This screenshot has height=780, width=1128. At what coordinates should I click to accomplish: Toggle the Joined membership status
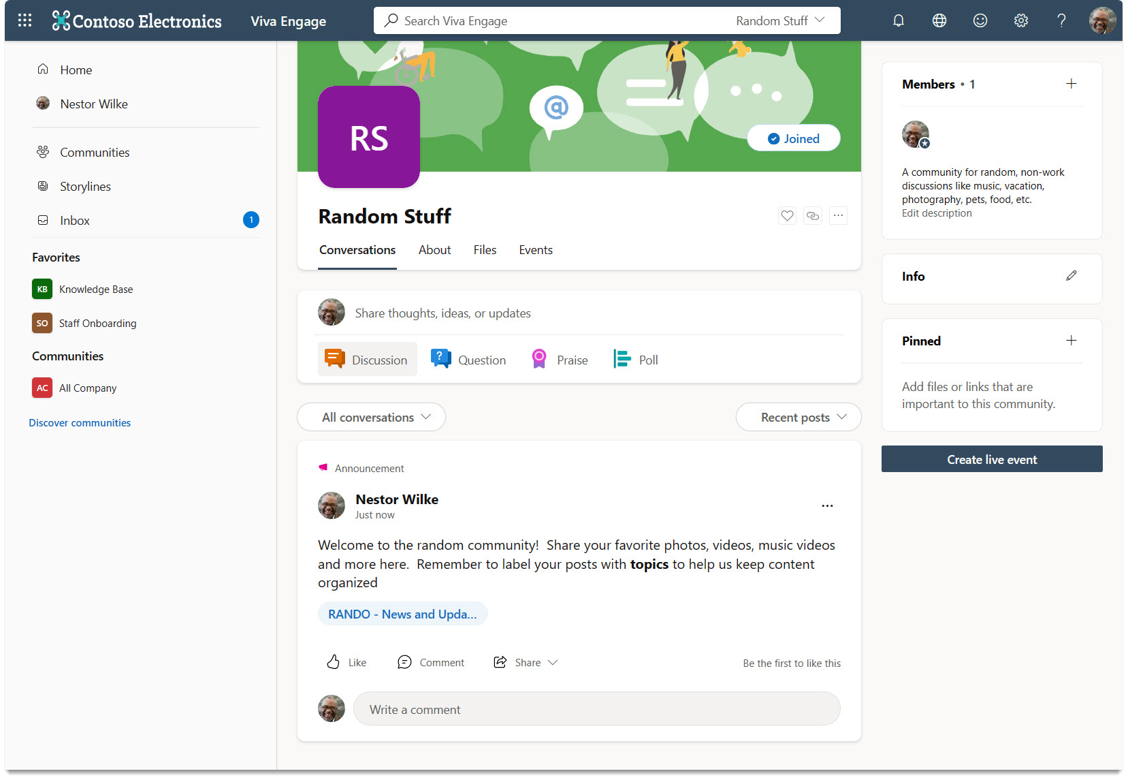click(793, 138)
